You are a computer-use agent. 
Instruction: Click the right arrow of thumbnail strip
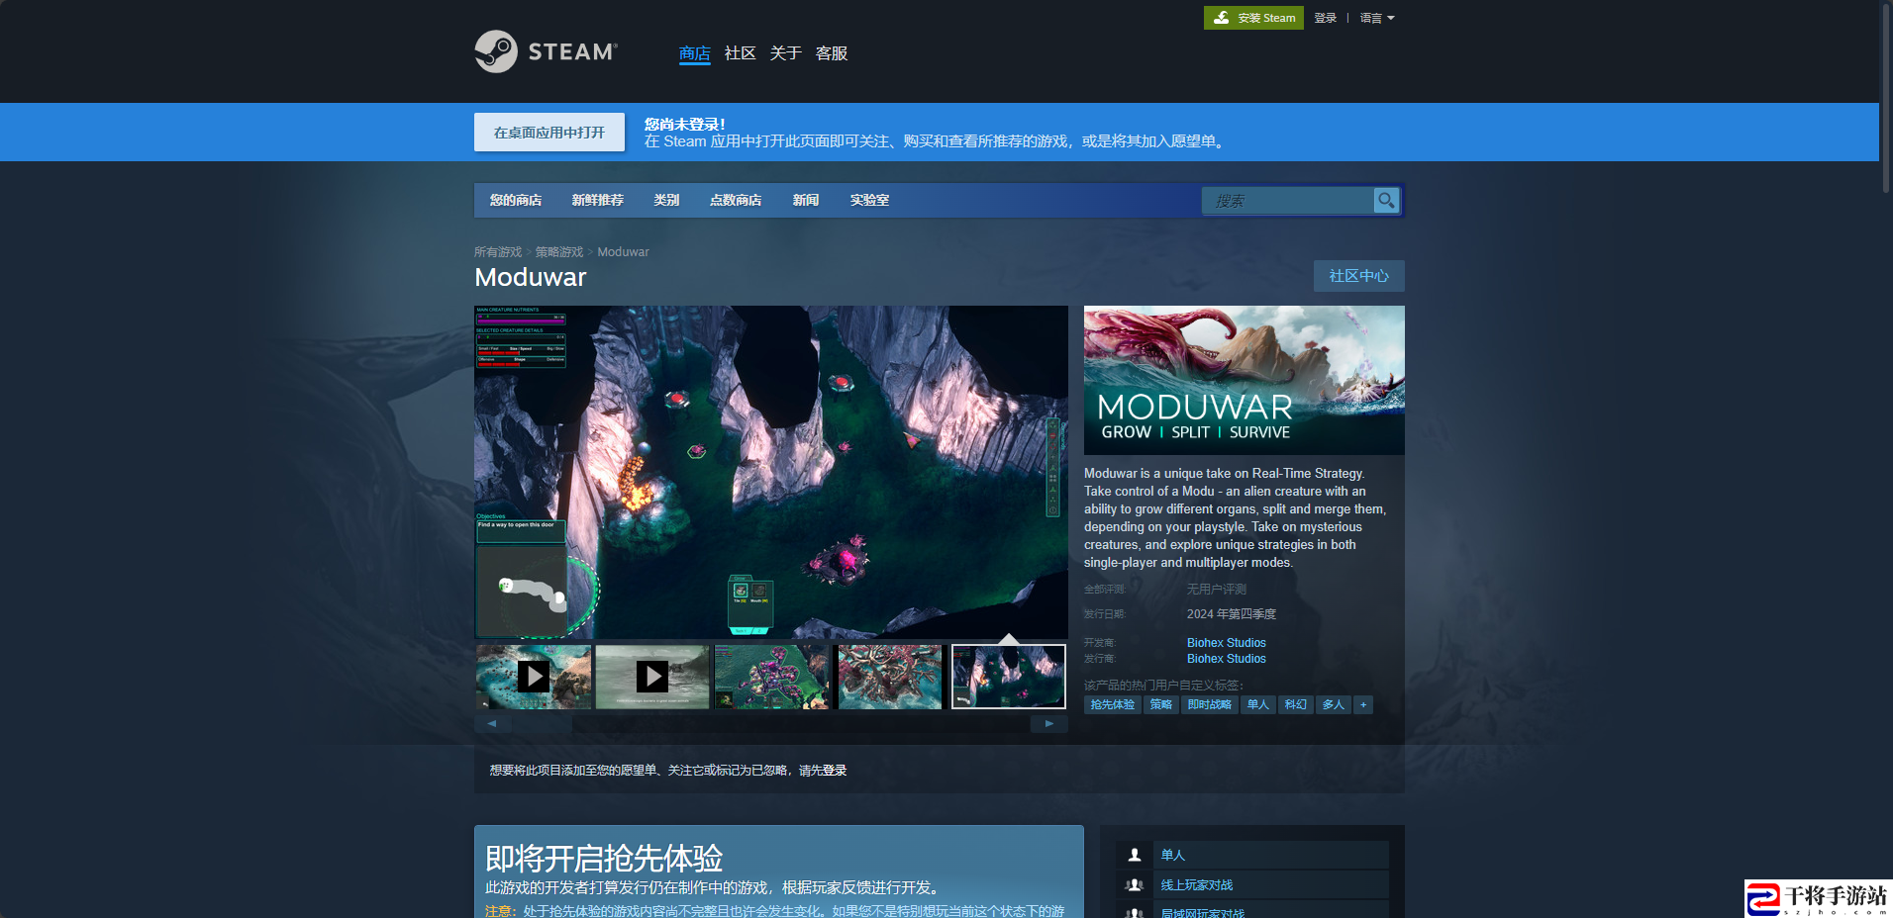1049,724
